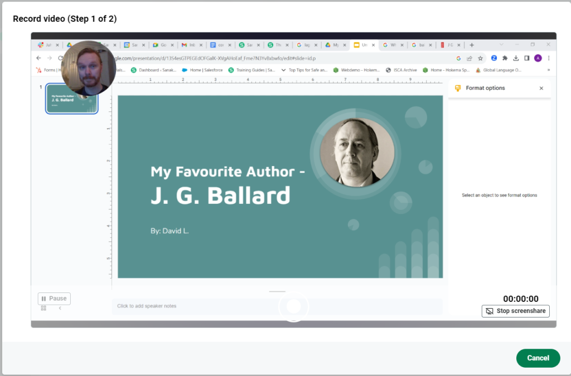
Task: Open the purple profile avatar
Action: coord(538,58)
